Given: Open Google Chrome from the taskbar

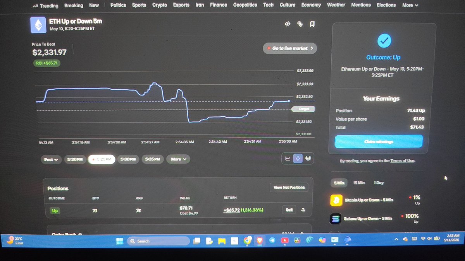Looking at the screenshot, I should point(247,241).
